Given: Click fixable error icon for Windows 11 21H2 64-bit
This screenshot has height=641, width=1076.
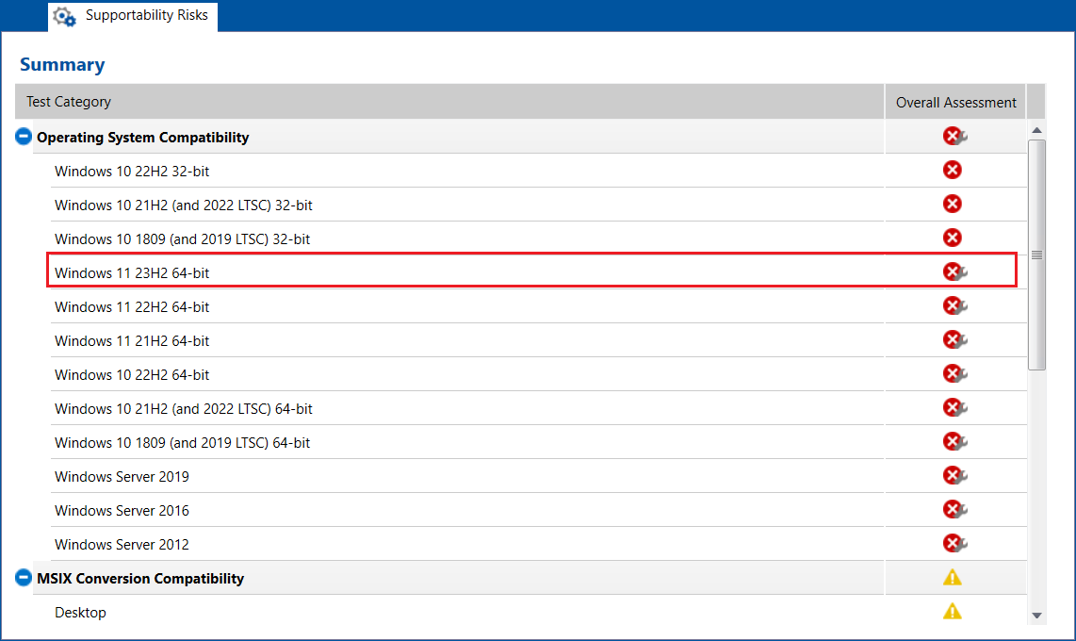Looking at the screenshot, I should 954,339.
